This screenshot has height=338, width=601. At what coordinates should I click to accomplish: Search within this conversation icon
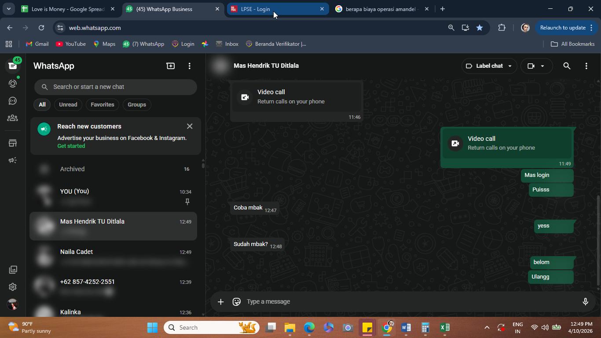(567, 66)
